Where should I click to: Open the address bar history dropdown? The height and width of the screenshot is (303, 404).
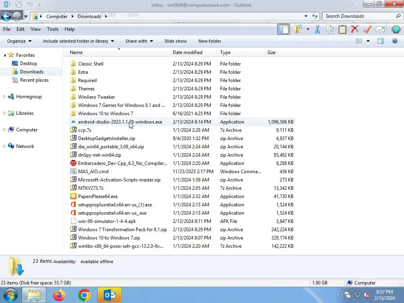tap(306, 16)
